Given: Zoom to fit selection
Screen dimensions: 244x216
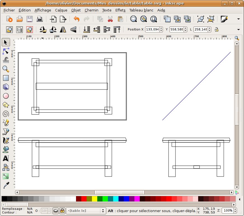Looking at the screenshot, I should tap(134, 19).
